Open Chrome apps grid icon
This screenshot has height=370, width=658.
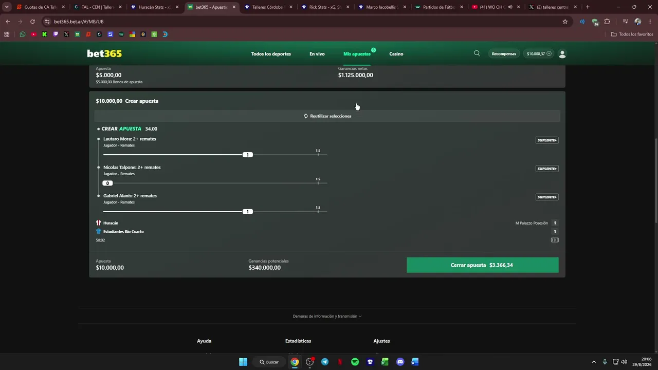tap(7, 34)
